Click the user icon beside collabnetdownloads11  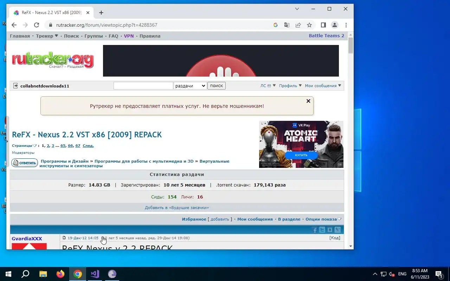(15, 86)
